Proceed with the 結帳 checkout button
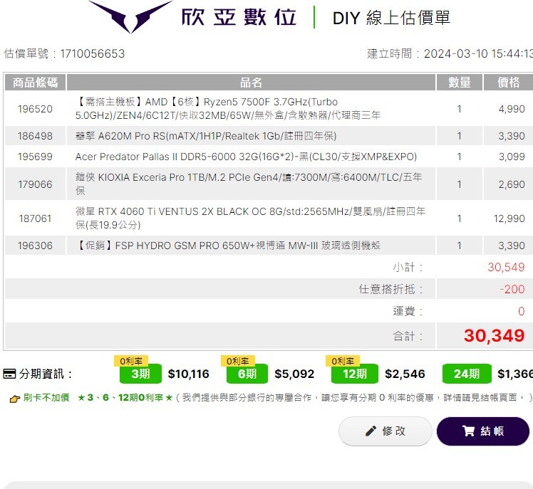The image size is (533, 489). (x=482, y=431)
